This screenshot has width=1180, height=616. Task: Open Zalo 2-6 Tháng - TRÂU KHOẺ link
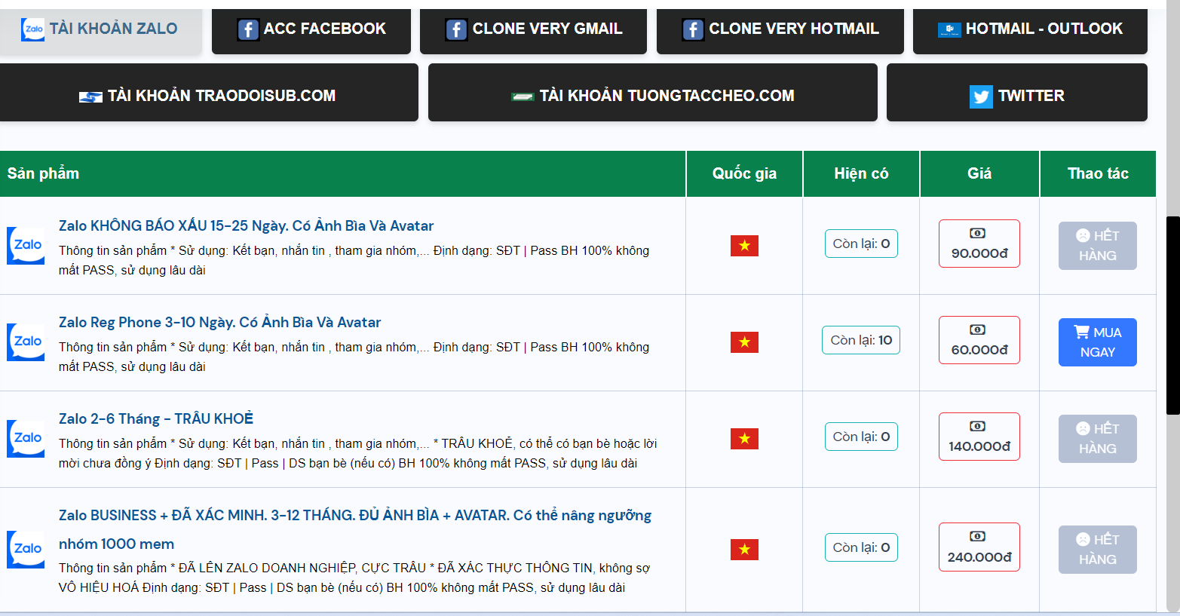pos(156,419)
